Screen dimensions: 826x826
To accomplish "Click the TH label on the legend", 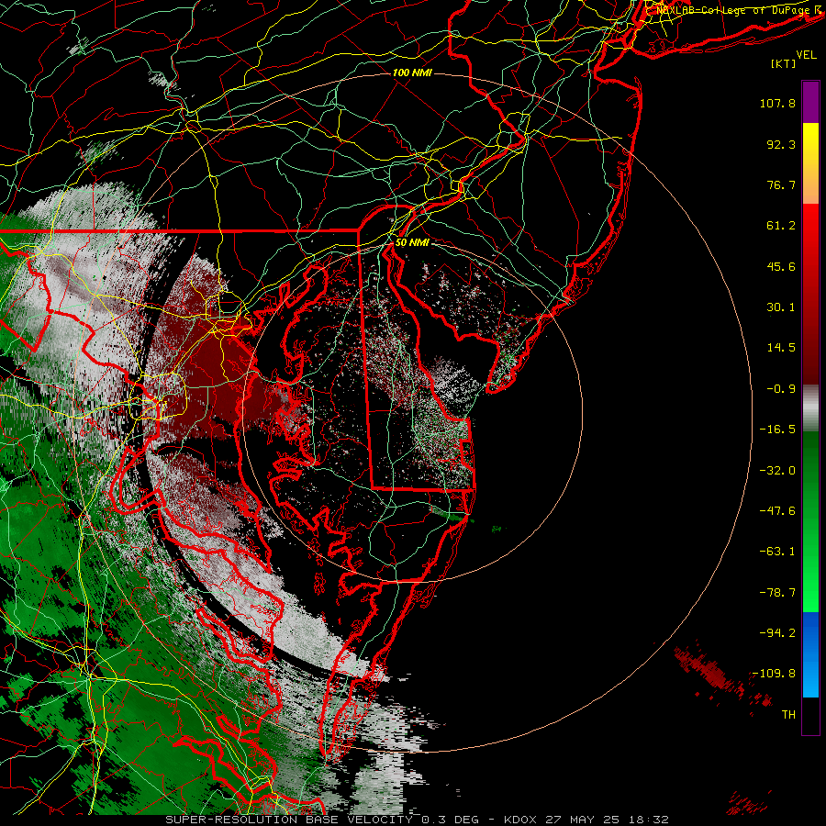I will point(788,715).
